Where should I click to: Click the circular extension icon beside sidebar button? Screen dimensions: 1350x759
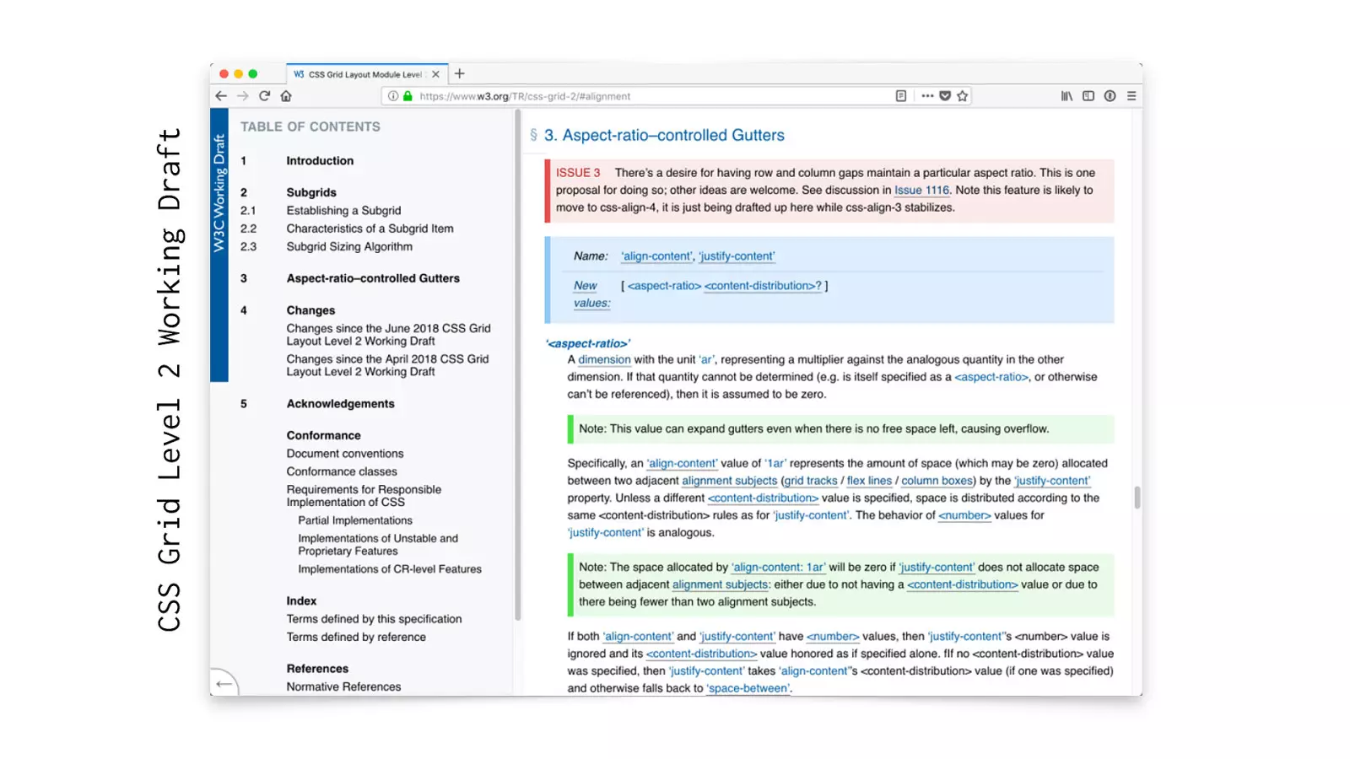point(1110,96)
